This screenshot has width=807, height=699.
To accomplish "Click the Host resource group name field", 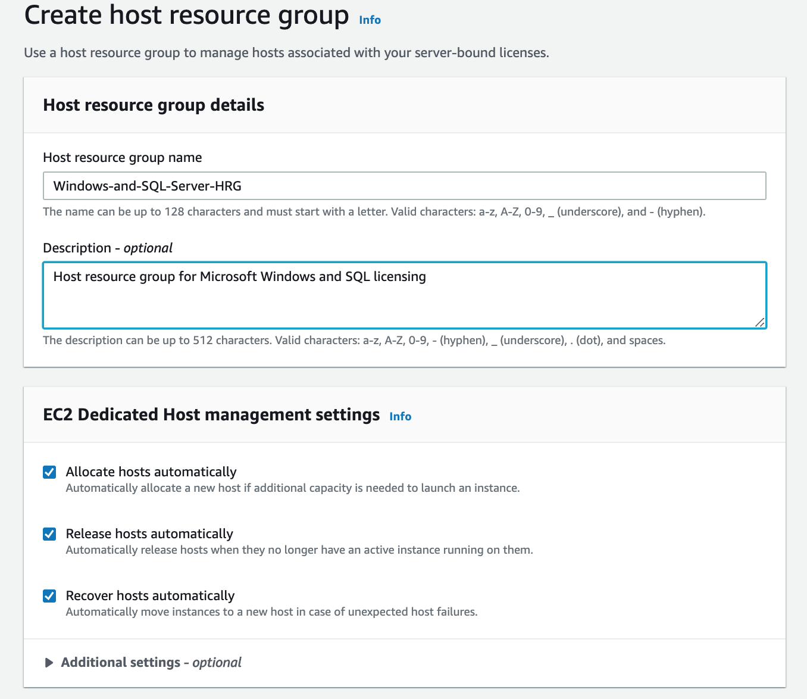I will 404,186.
